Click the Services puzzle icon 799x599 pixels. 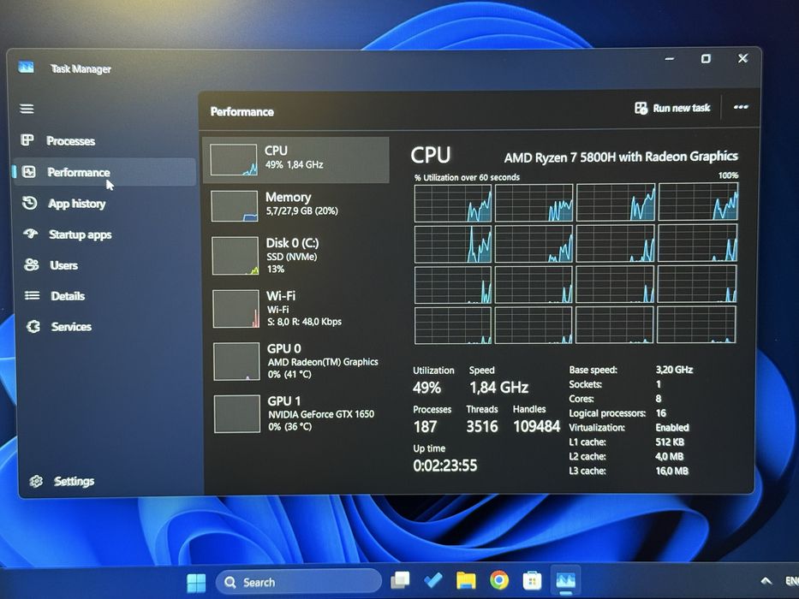tap(33, 327)
